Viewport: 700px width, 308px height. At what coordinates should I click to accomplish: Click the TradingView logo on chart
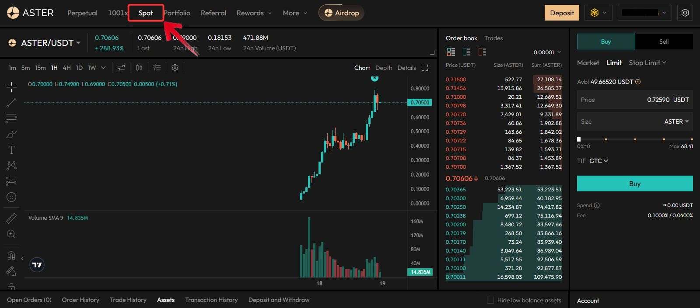point(37,265)
